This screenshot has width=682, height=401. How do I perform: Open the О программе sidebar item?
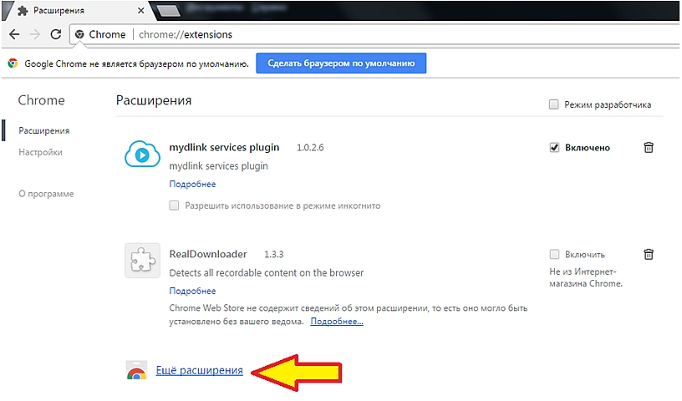[46, 194]
